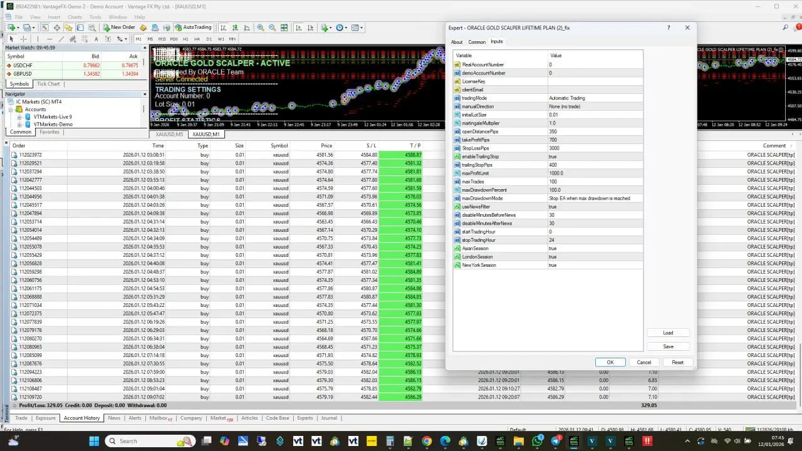The height and width of the screenshot is (451, 802).
Task: Open a New Order ticket from the toolbar
Action: [119, 27]
